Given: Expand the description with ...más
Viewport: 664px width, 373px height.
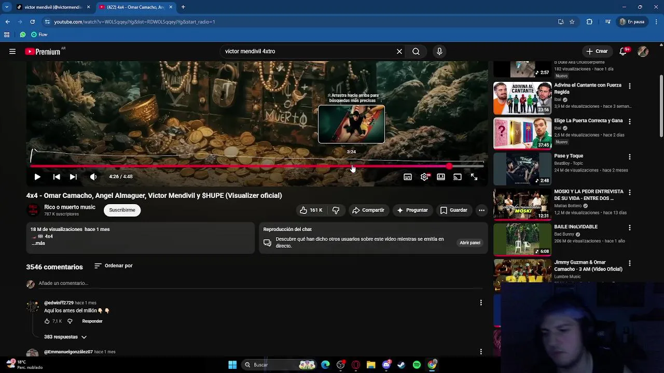Looking at the screenshot, I should [x=38, y=243].
